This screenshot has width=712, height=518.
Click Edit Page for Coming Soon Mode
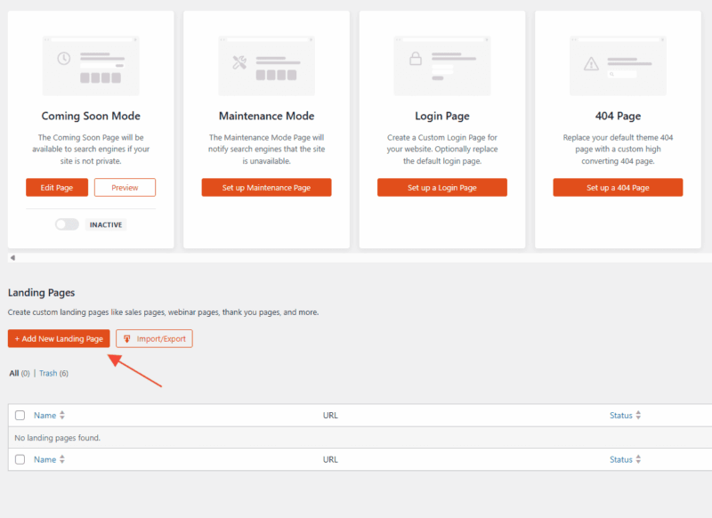(x=57, y=188)
